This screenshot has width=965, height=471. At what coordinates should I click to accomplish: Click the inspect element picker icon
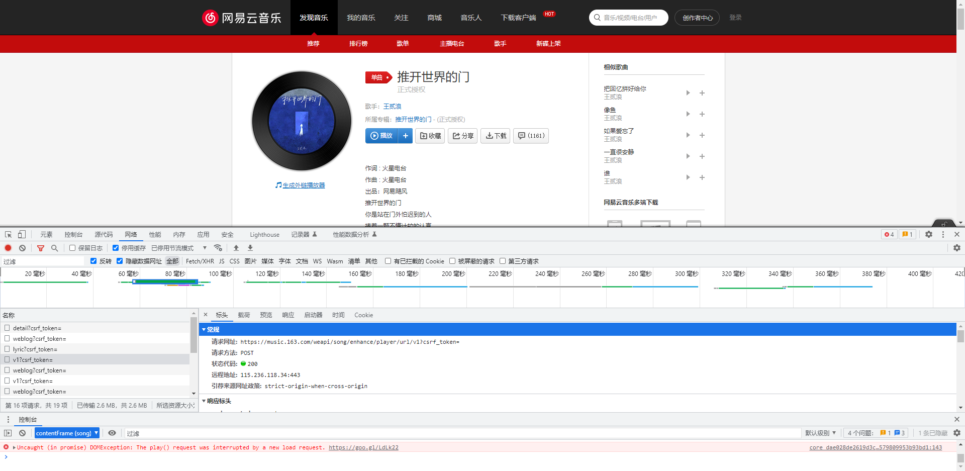pyautogui.click(x=8, y=234)
